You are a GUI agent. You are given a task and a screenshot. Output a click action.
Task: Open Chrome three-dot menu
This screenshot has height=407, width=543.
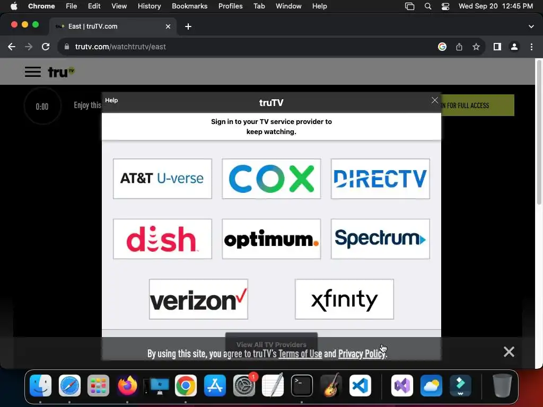[x=531, y=47]
